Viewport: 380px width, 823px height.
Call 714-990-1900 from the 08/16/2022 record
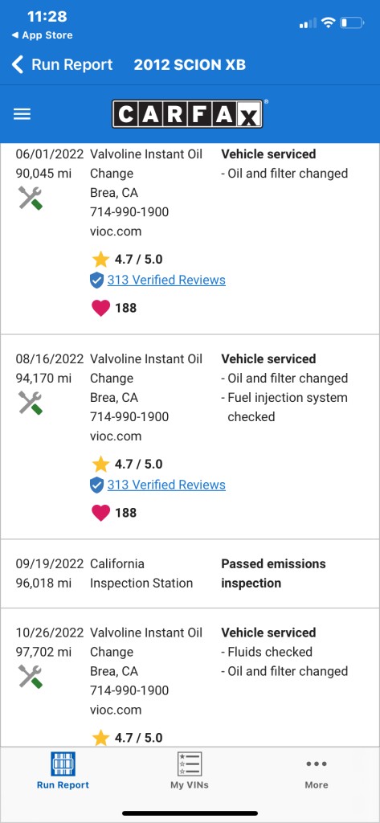pyautogui.click(x=129, y=417)
